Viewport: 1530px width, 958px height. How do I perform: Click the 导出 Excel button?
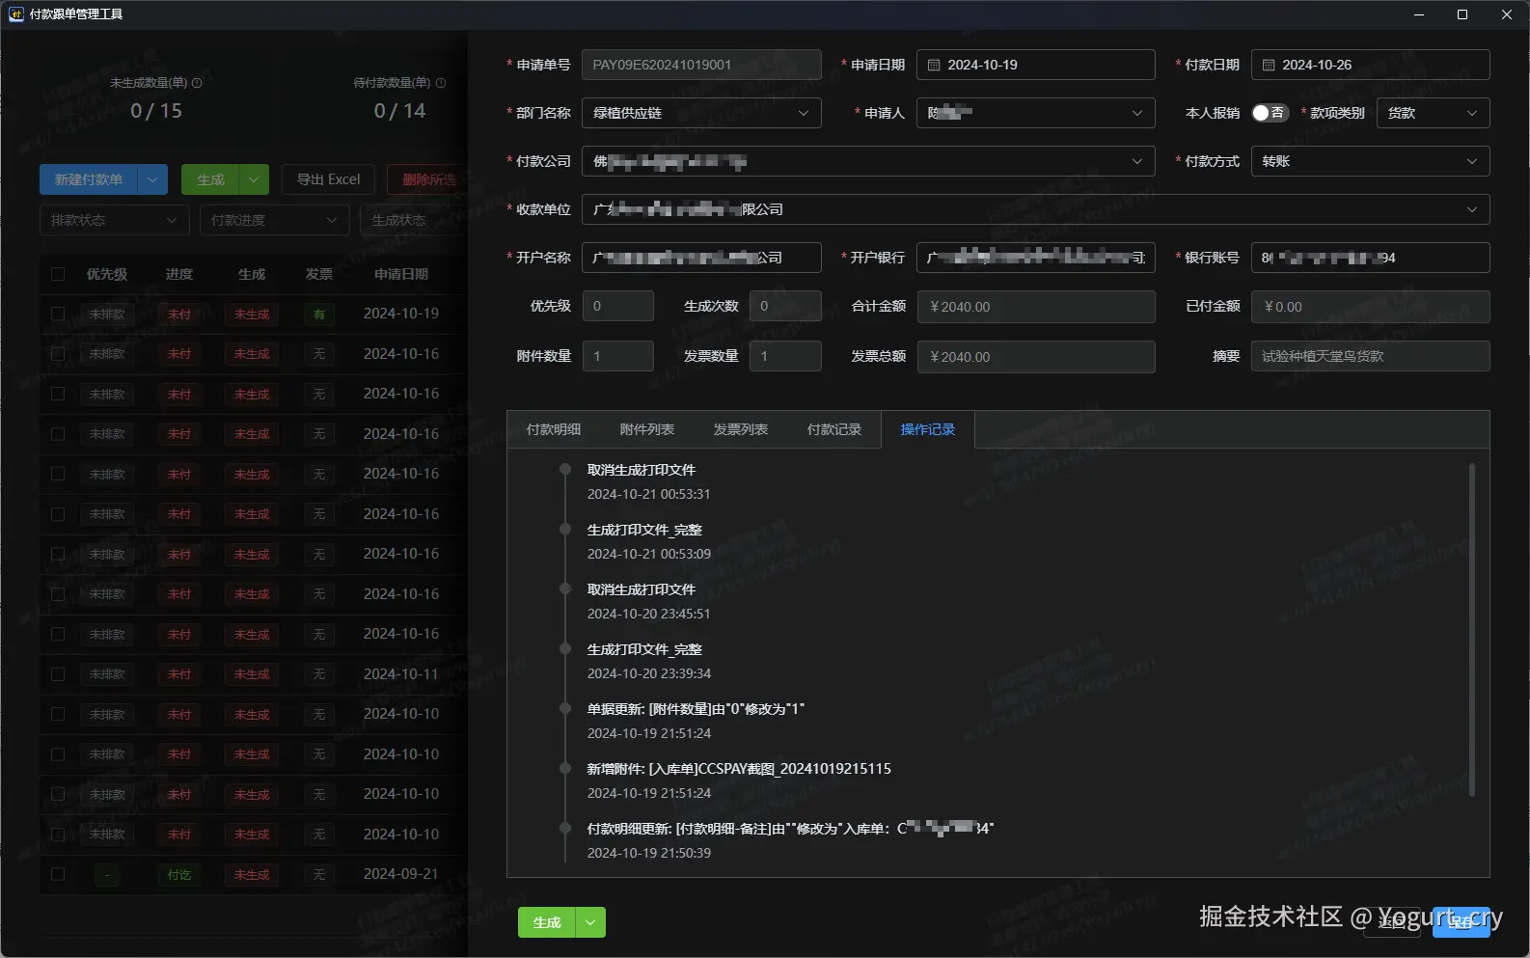point(329,179)
